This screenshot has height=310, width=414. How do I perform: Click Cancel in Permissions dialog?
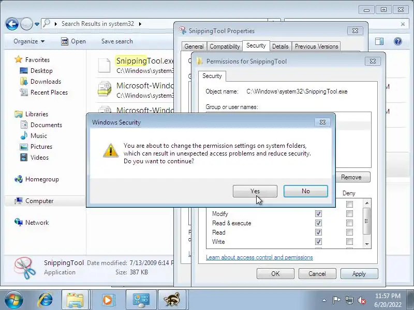click(x=317, y=274)
